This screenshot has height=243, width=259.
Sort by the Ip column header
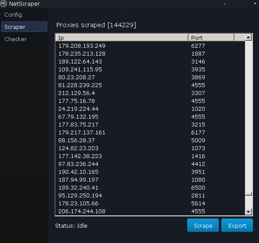122,38
